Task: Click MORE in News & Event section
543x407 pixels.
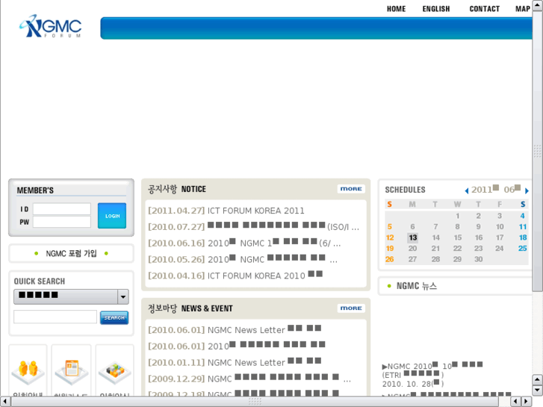Action: pyautogui.click(x=351, y=308)
